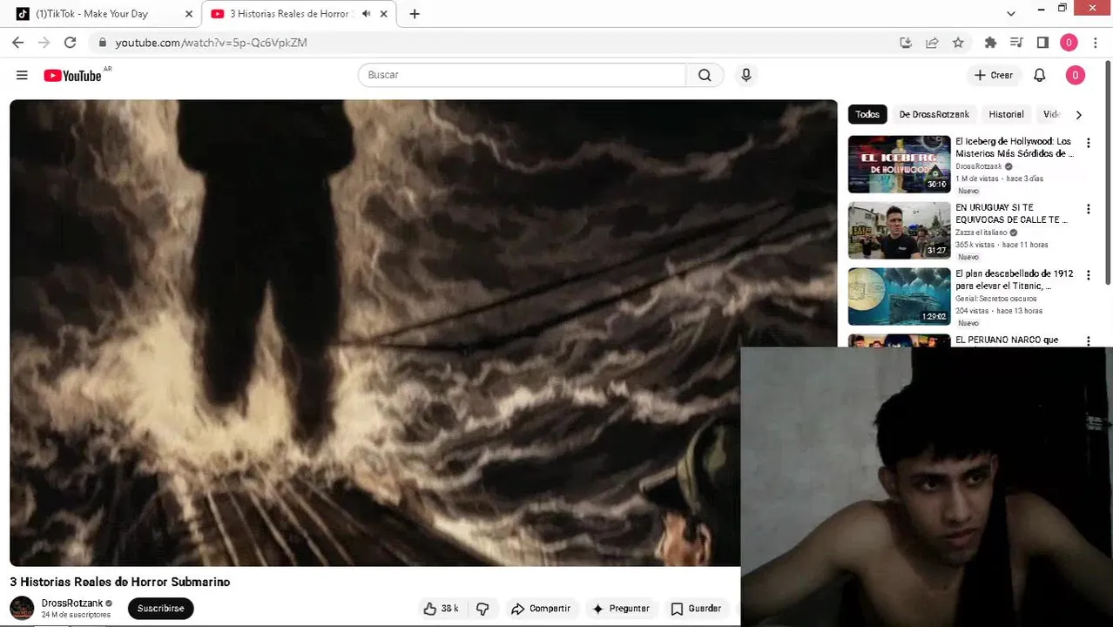Mute the tab using the speaker icon
The width and height of the screenshot is (1113, 627).
point(366,14)
